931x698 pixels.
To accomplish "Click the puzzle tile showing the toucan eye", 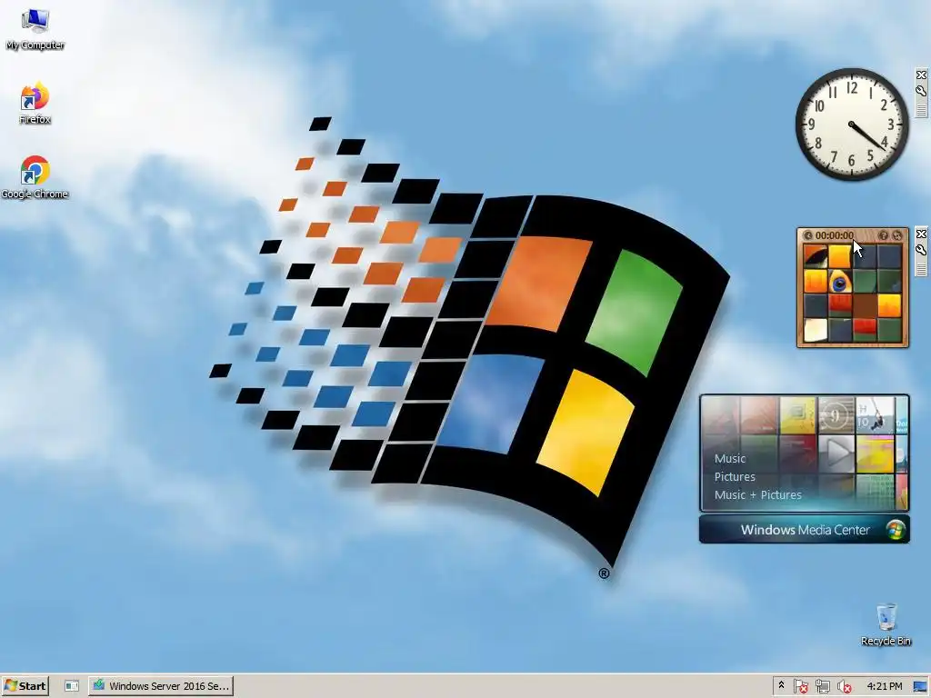I will 839,282.
